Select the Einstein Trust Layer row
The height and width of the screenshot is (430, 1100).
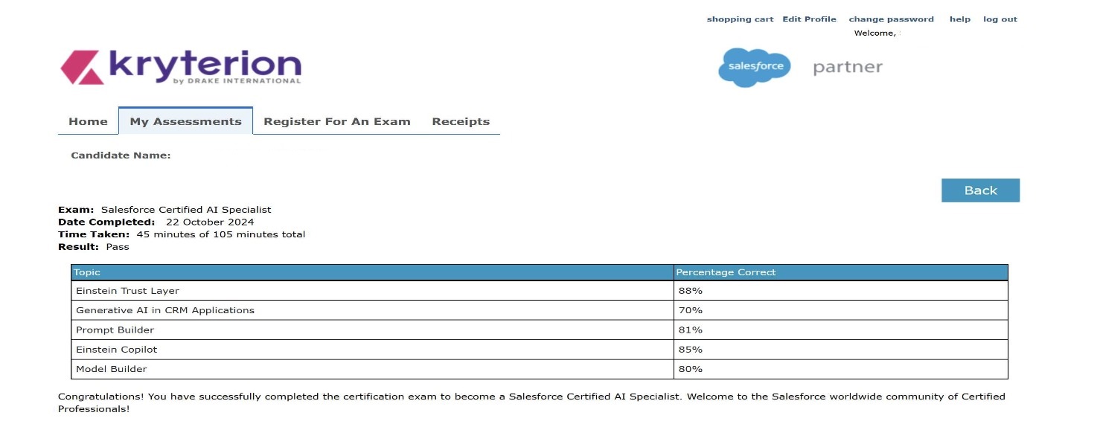click(540, 291)
